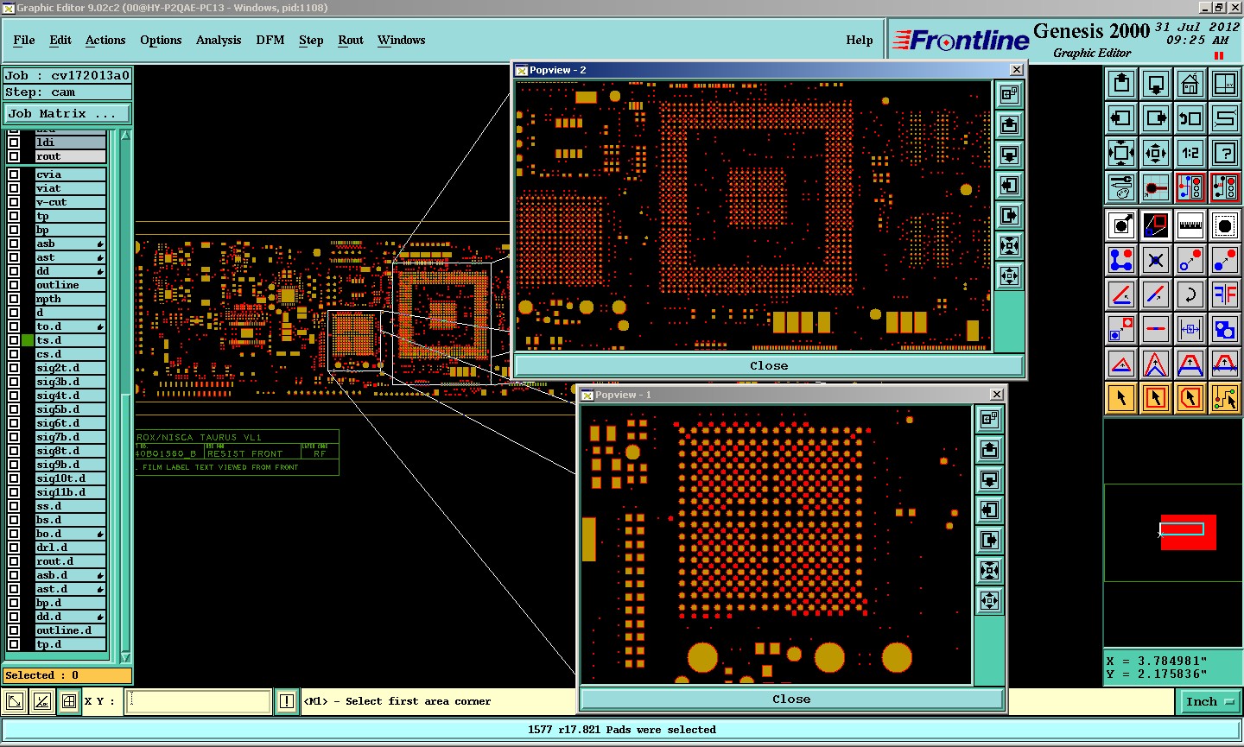Image resolution: width=1244 pixels, height=747 pixels.
Task: Select the polygon area selection tool
Action: click(1190, 398)
